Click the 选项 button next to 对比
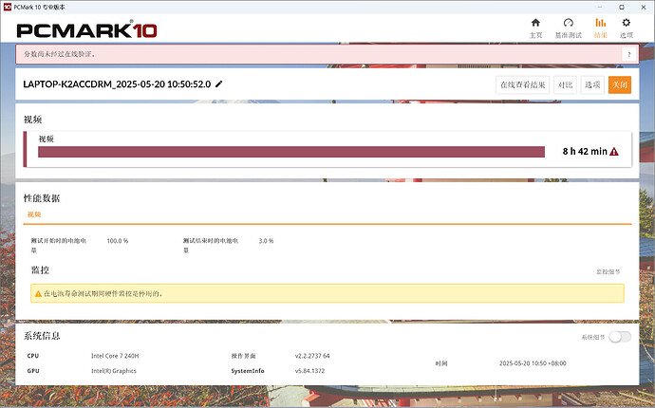 (x=592, y=84)
